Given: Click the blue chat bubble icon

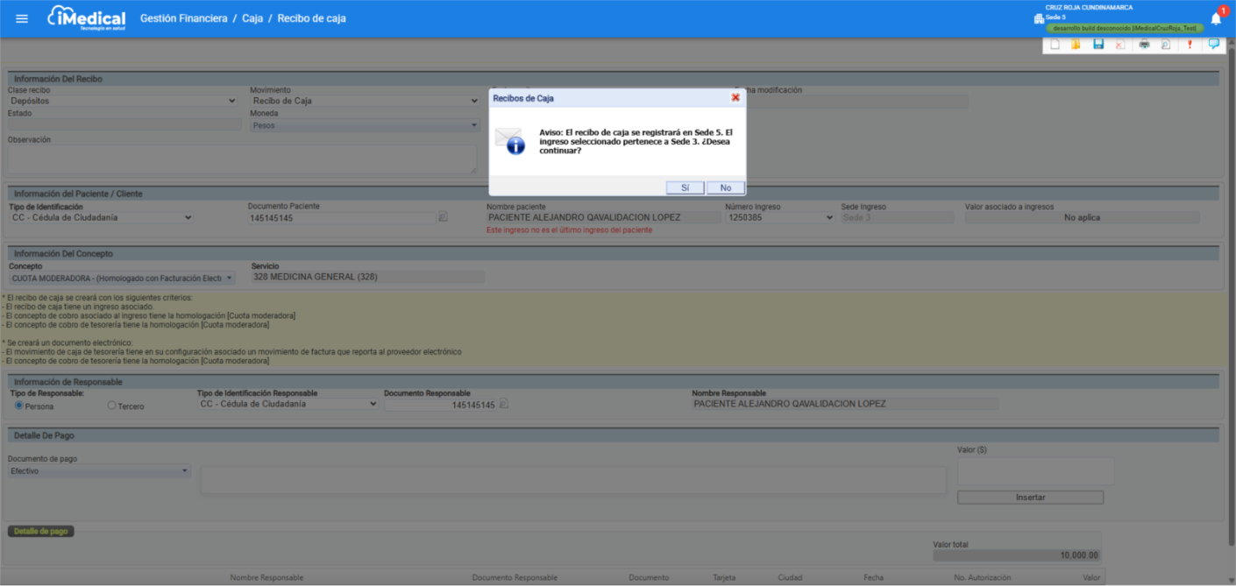Looking at the screenshot, I should tap(1213, 44).
